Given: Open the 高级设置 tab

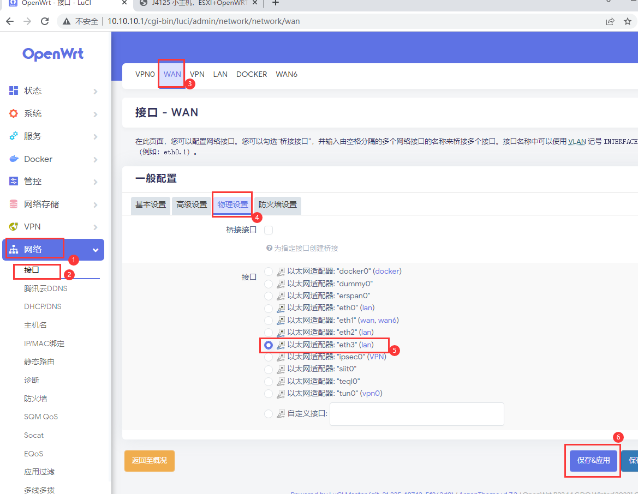Looking at the screenshot, I should pos(192,205).
